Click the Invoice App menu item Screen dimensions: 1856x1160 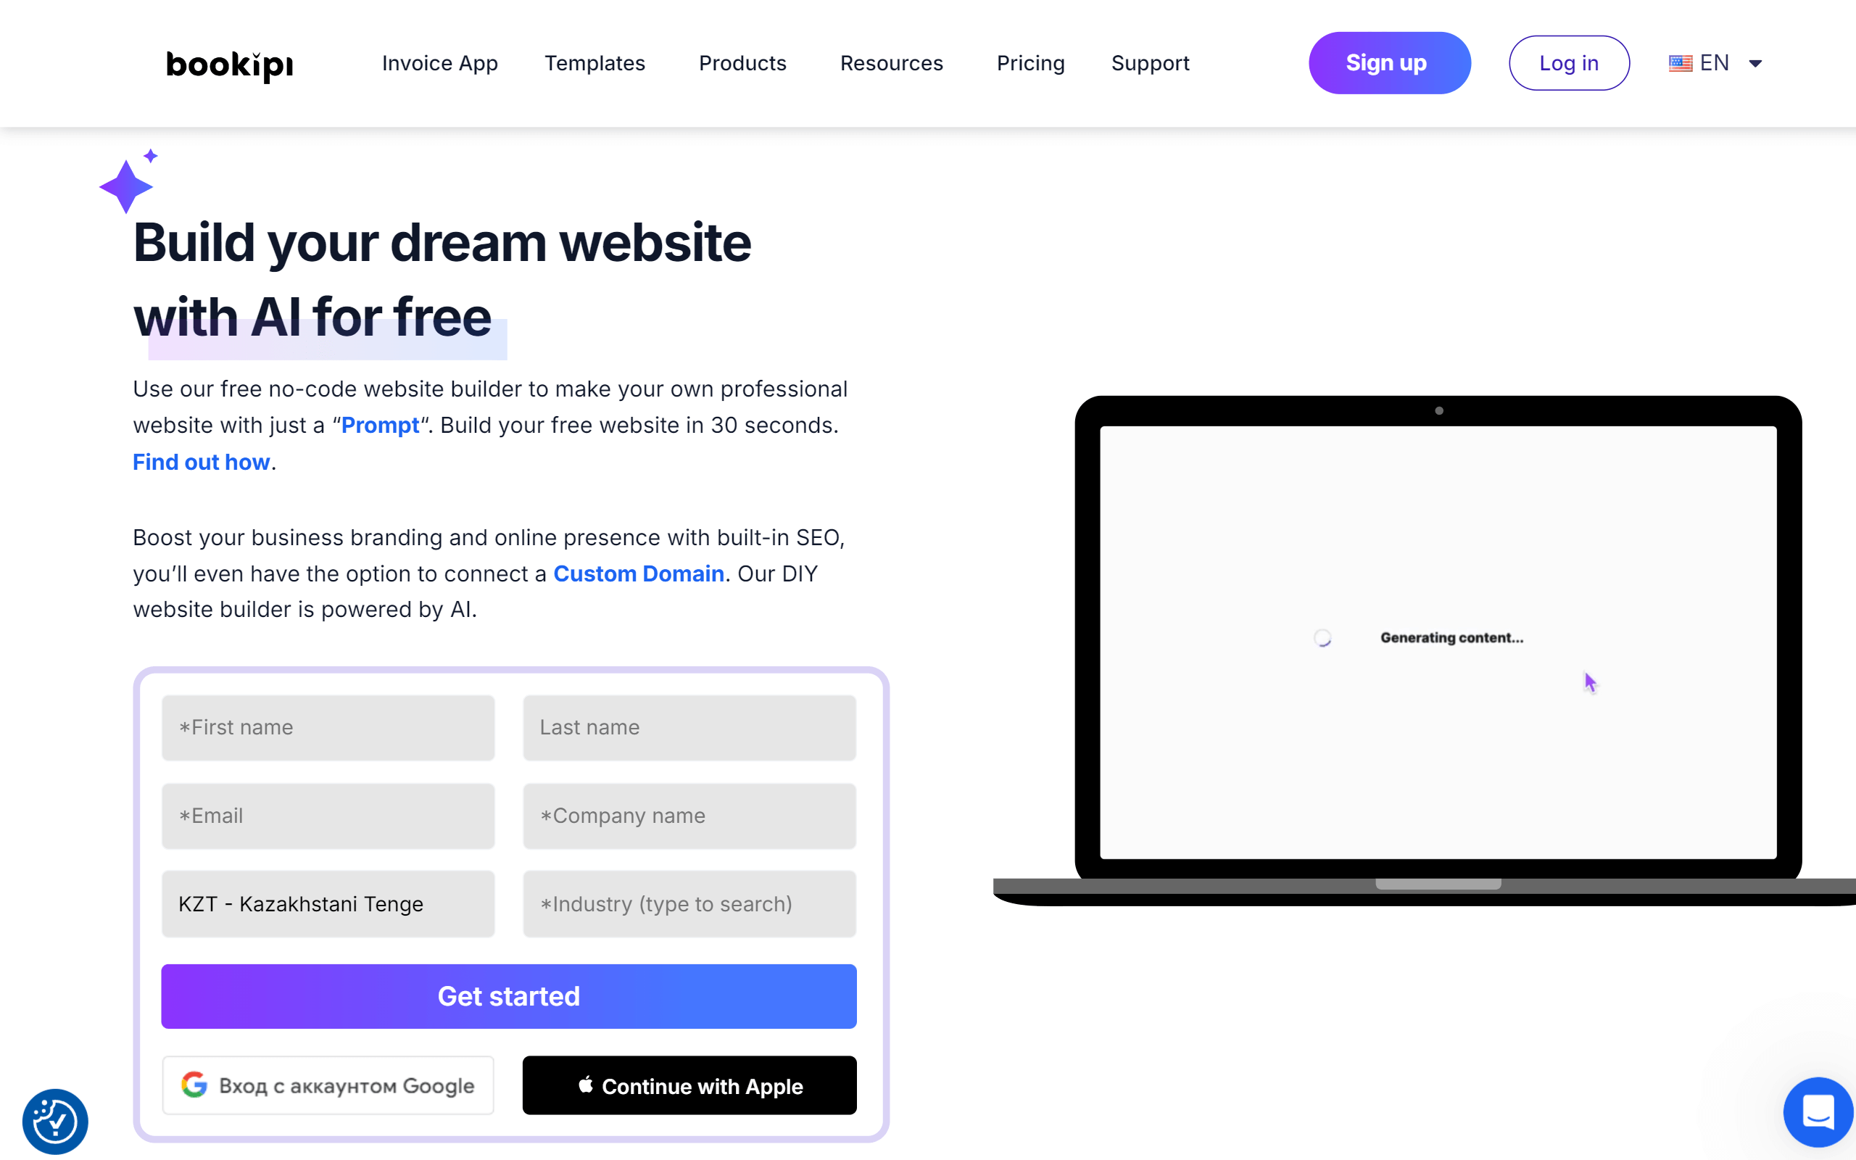(x=439, y=63)
